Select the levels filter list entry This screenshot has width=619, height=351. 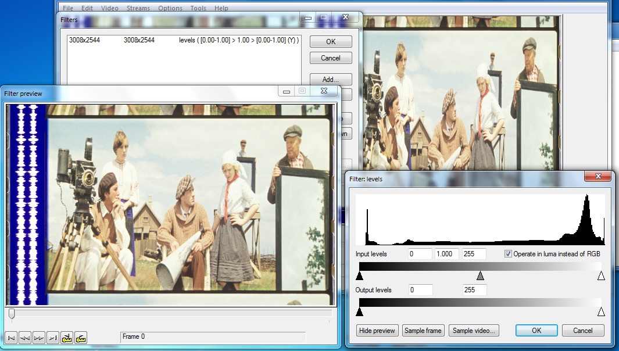click(183, 41)
